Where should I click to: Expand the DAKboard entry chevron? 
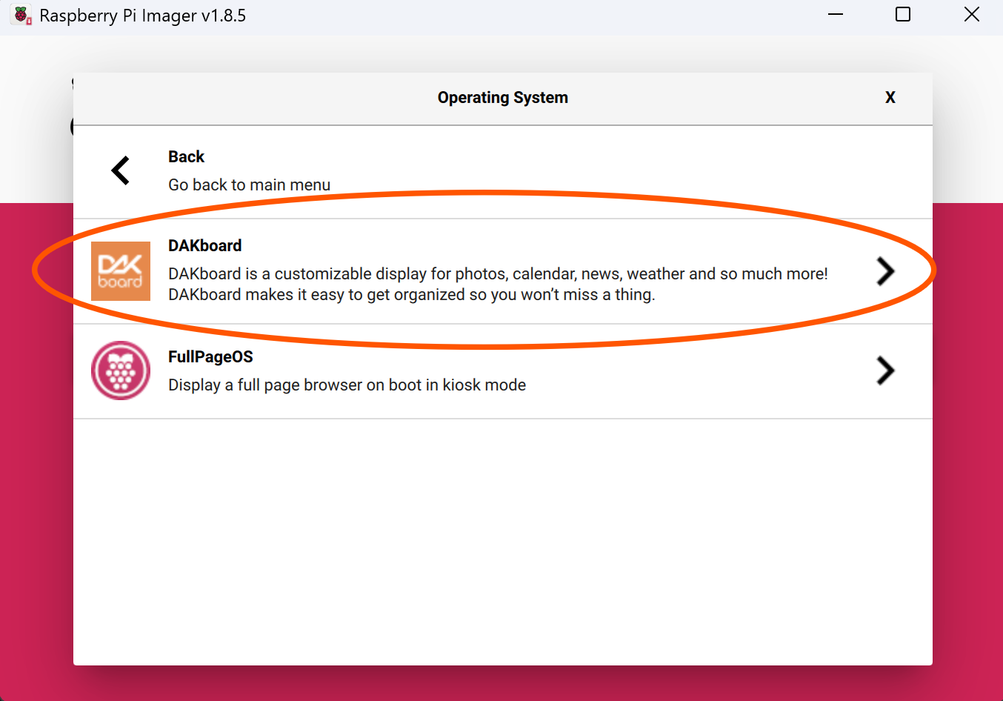pos(885,271)
